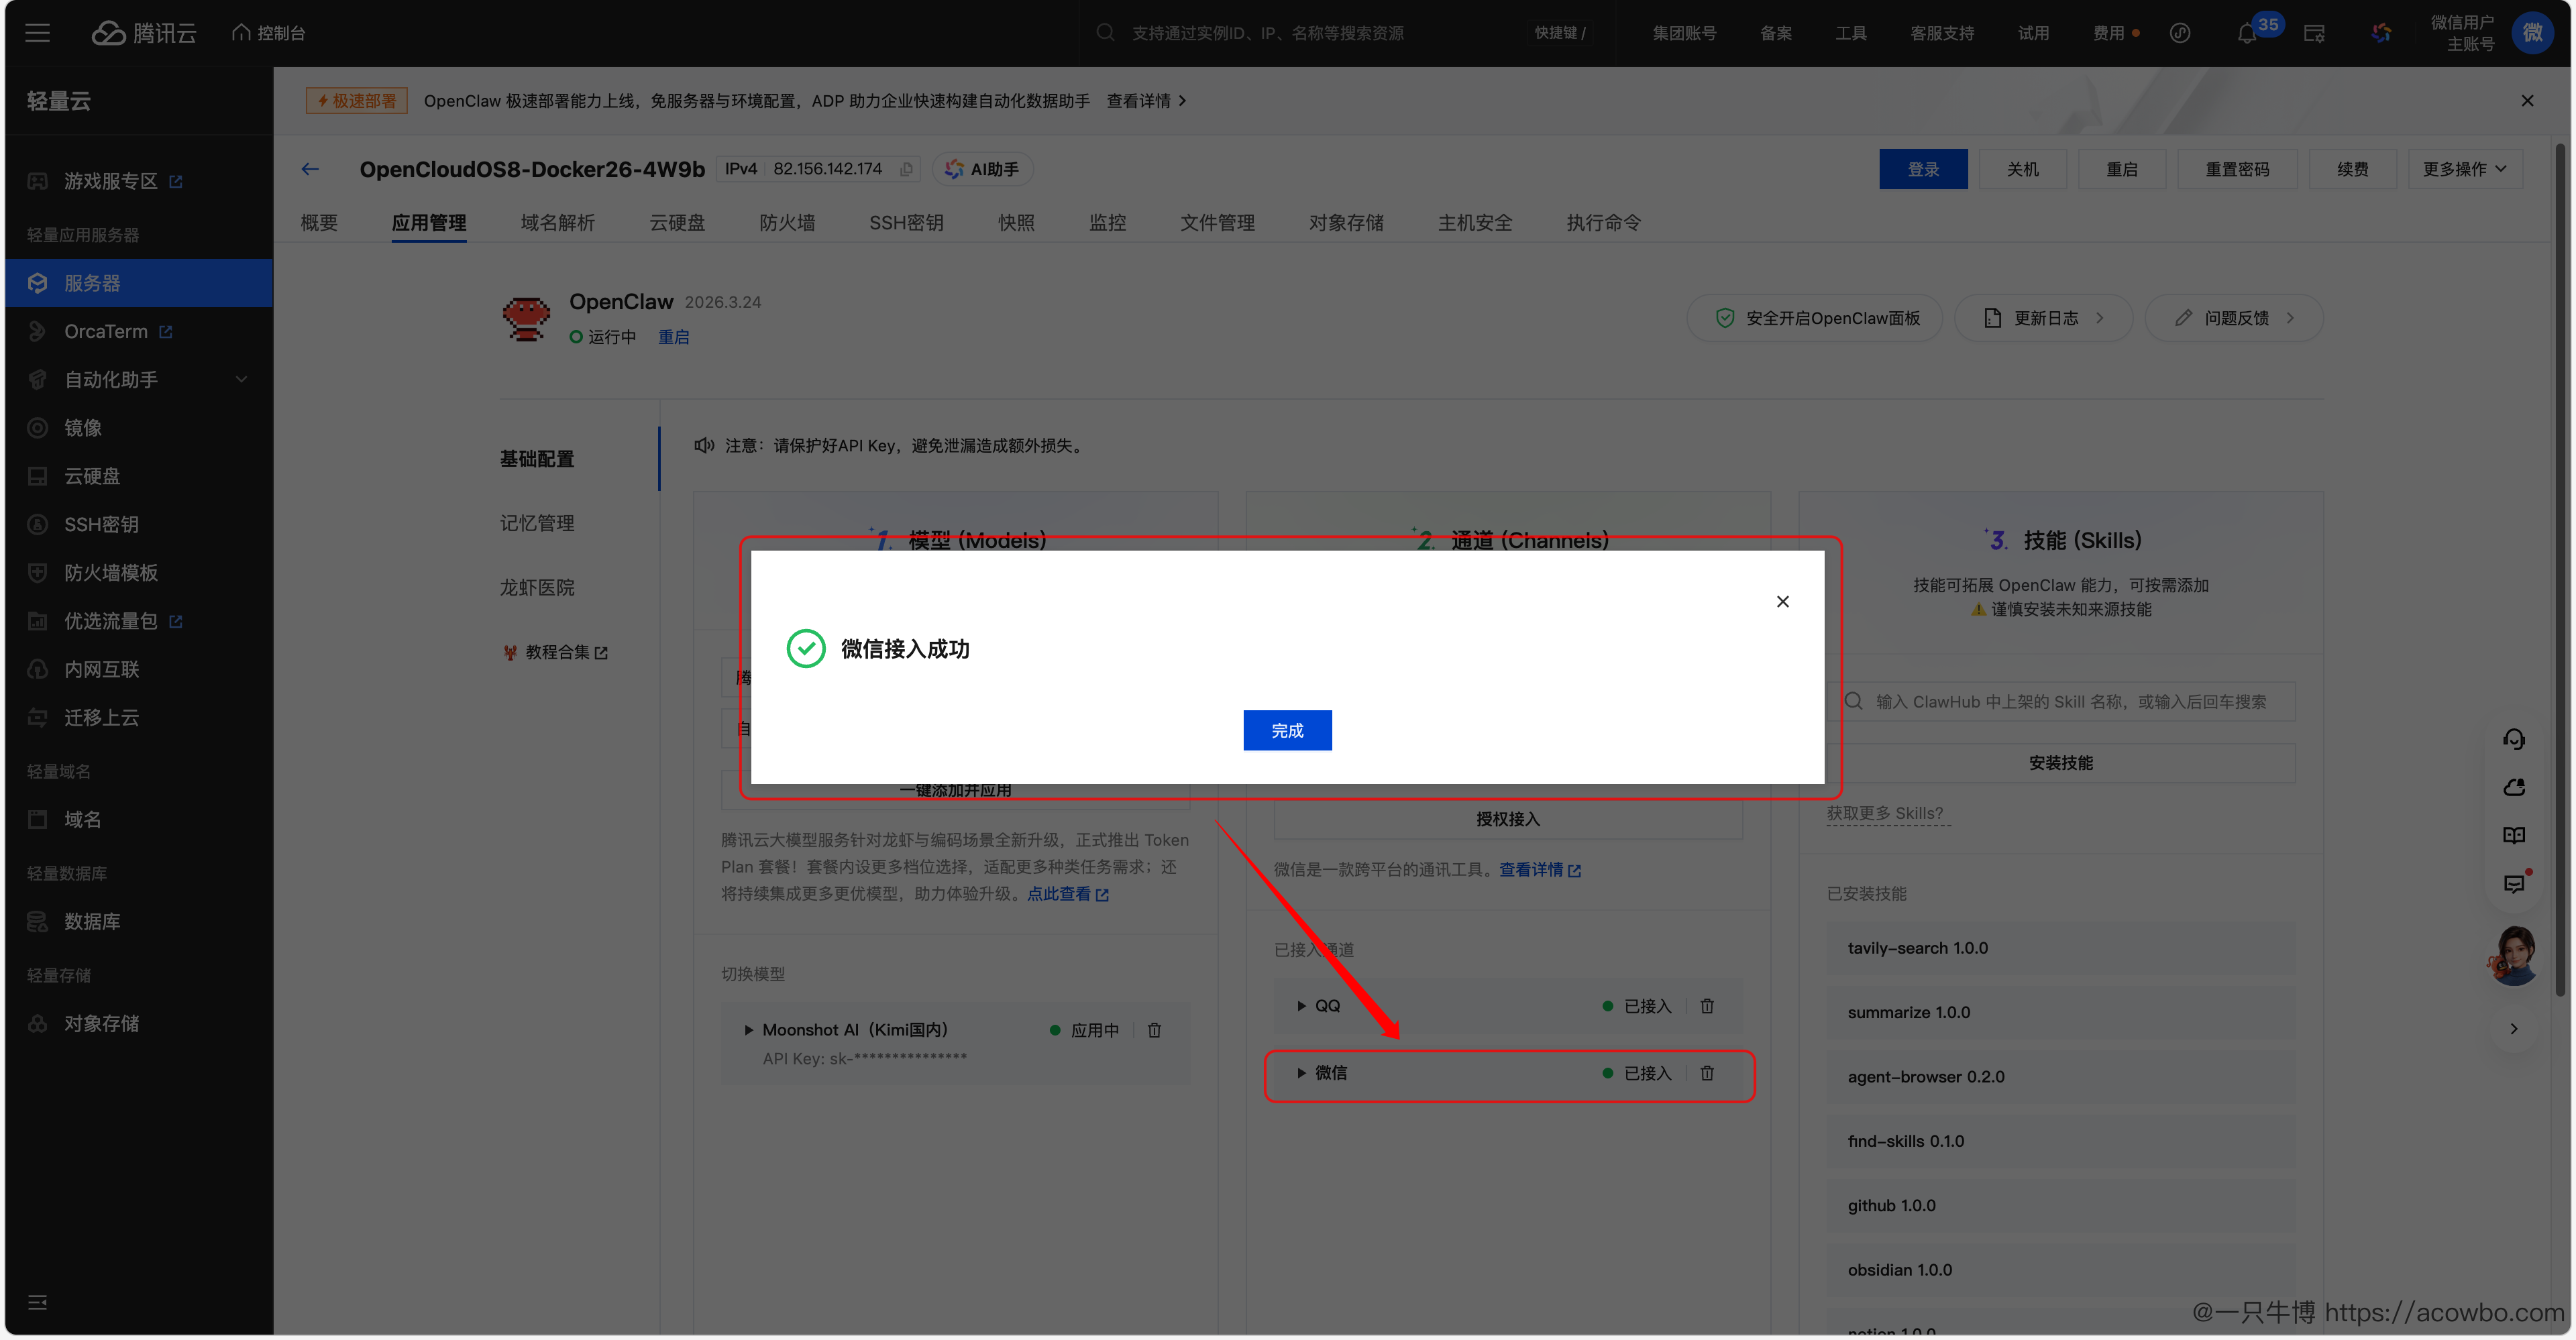The height and width of the screenshot is (1340, 2576).
Task: Open the hamburger menu icon top-left
Action: [x=38, y=33]
